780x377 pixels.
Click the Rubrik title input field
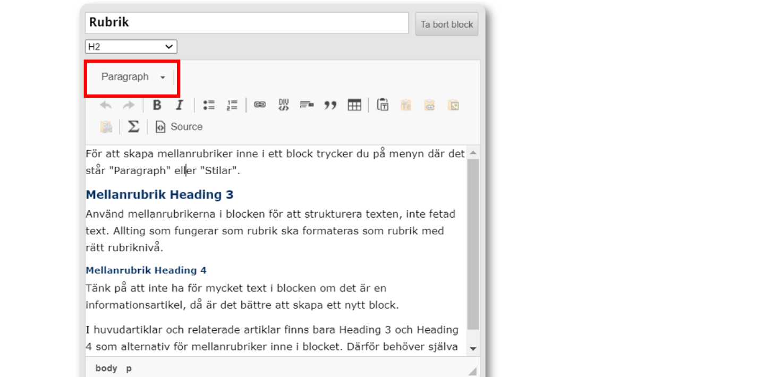(x=247, y=23)
